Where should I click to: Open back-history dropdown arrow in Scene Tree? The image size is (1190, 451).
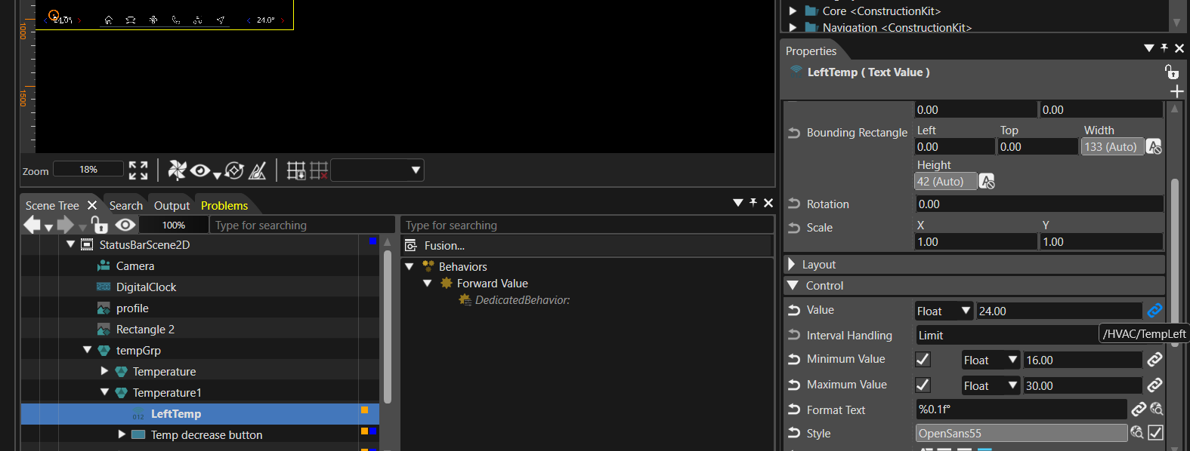coord(48,228)
